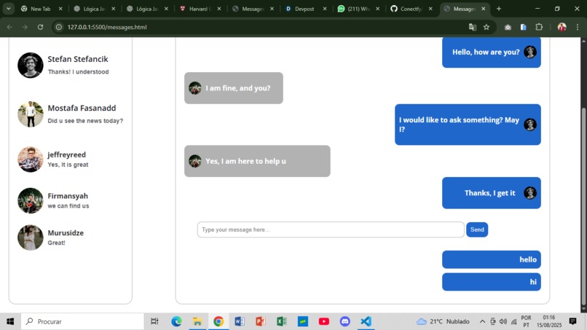587x330 pixels.
Task: Select the Mostafa Fasanadd contact name
Action: [82, 108]
